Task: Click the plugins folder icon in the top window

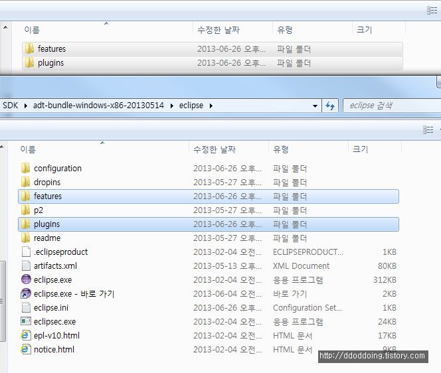Action: pyautogui.click(x=29, y=62)
